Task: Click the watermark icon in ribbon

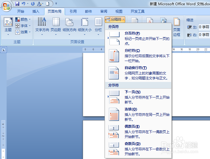Action: [x=150, y=20]
